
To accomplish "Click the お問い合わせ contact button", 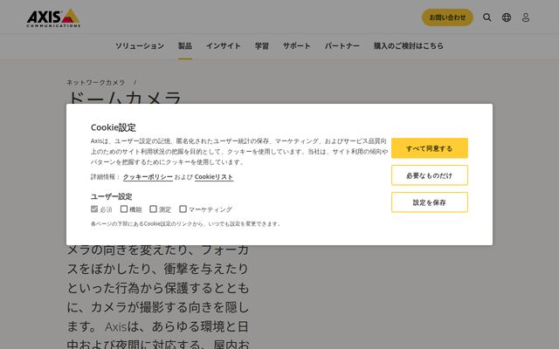I will pos(447,17).
